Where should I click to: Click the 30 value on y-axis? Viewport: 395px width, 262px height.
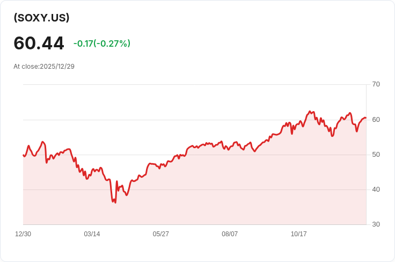[x=376, y=224]
